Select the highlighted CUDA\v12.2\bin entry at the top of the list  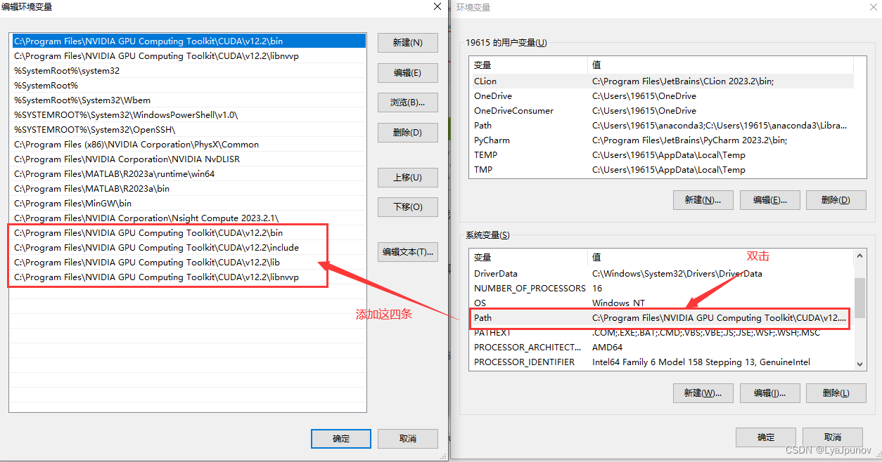[188, 41]
